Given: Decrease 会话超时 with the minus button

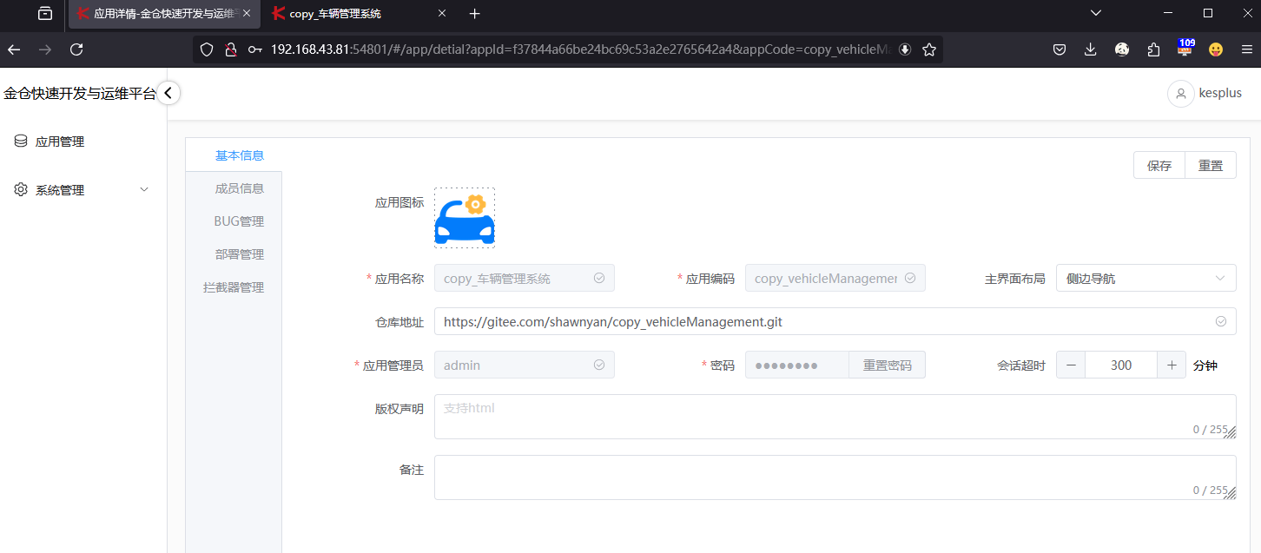Looking at the screenshot, I should point(1071,365).
